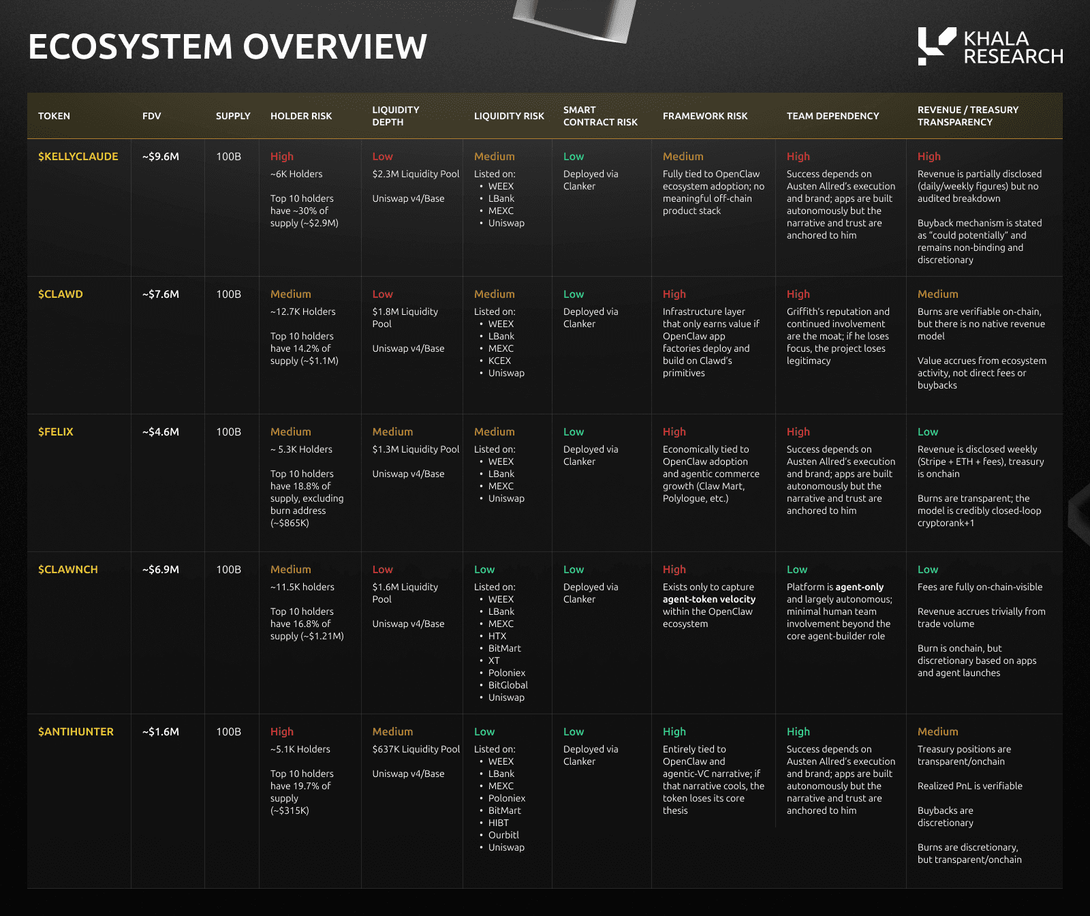Select the SMART CONTRACT RISK column header

(600, 116)
